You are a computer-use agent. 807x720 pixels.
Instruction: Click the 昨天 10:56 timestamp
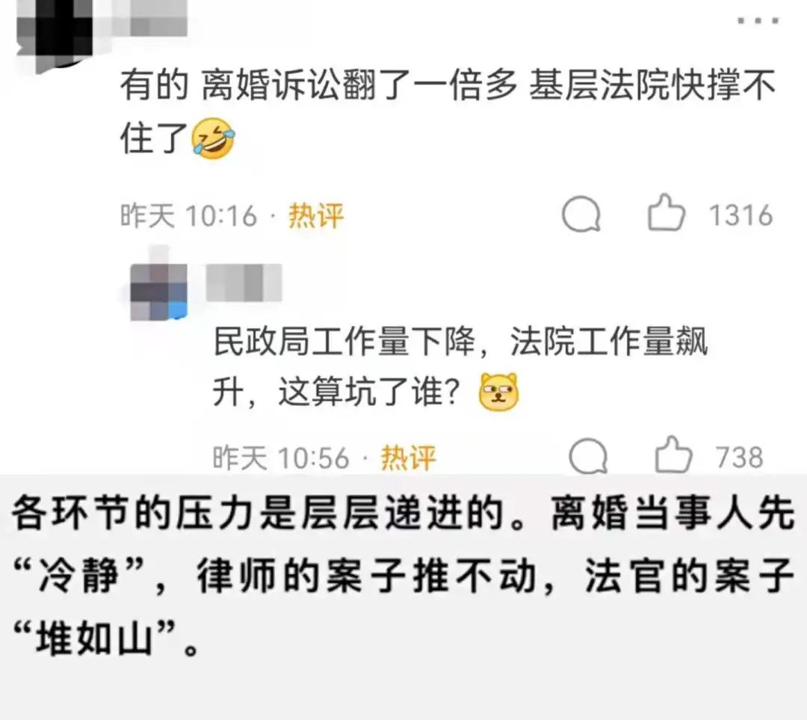[281, 458]
